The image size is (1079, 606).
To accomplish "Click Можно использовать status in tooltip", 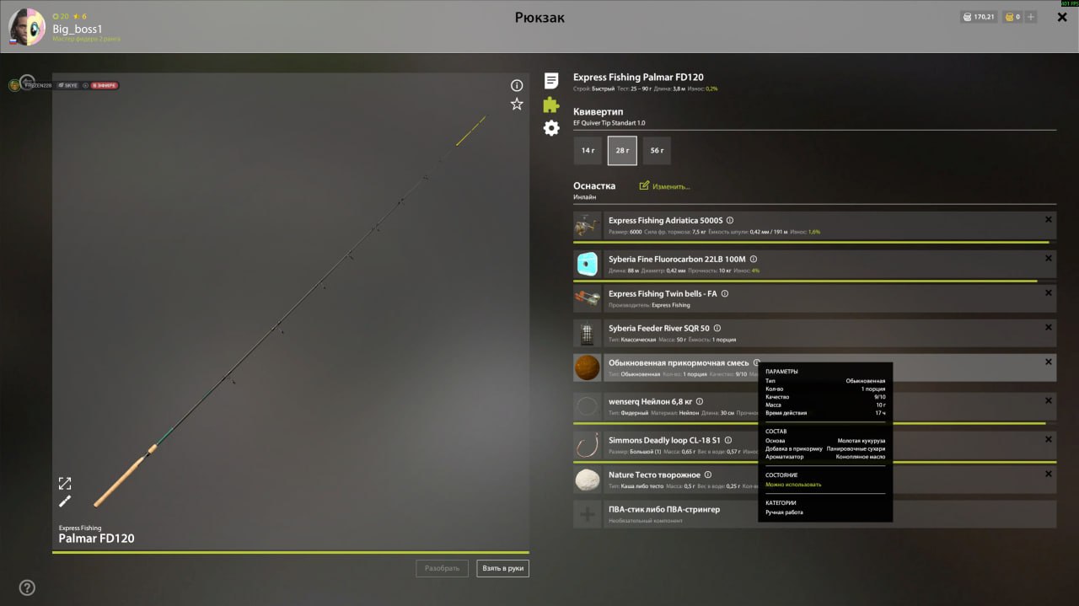I will tap(793, 485).
